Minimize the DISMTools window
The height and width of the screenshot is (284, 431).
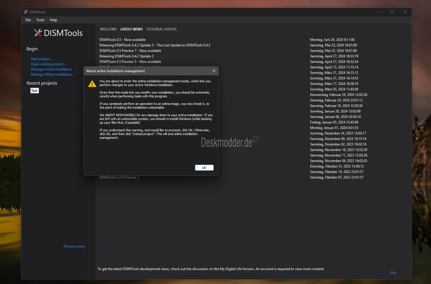click(379, 12)
